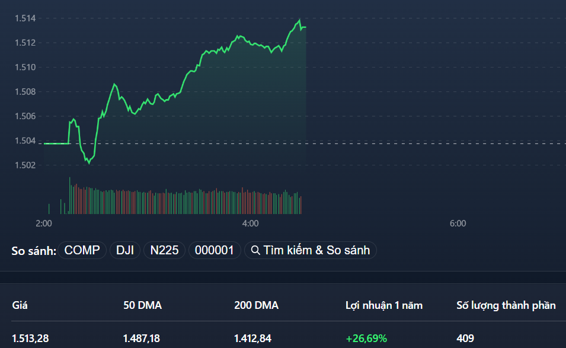Click the peak of the green price line
The image size is (566, 348).
[x=298, y=20]
